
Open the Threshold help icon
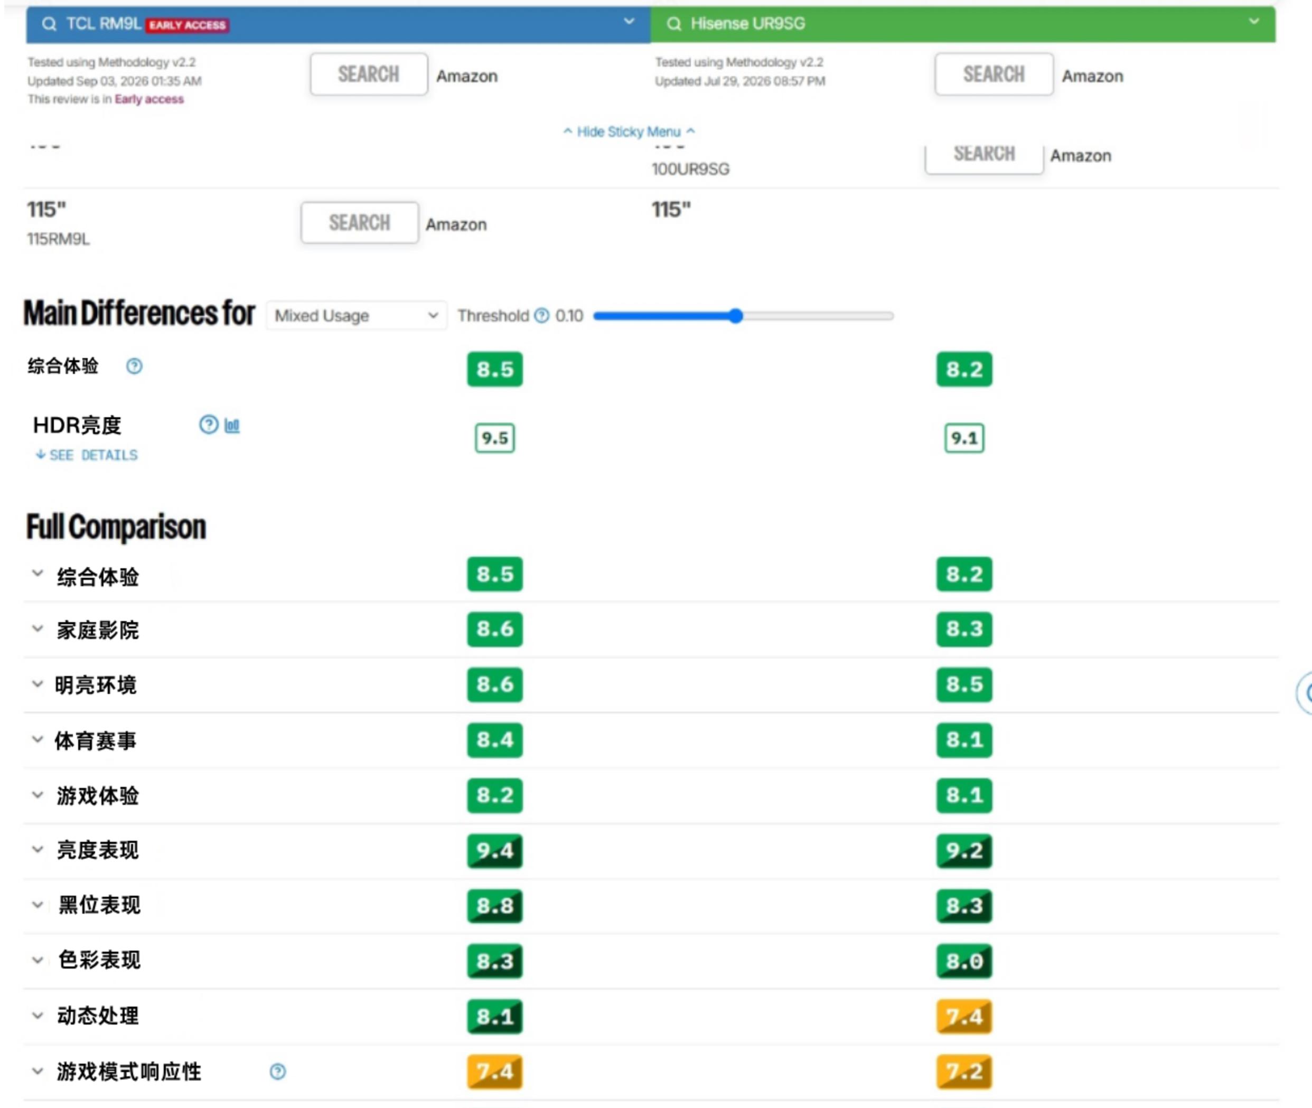tap(541, 315)
